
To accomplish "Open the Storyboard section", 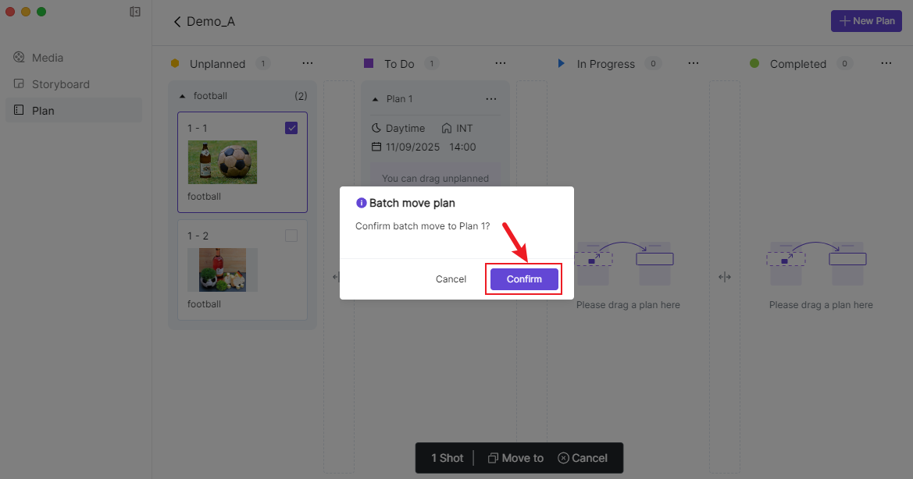I will (60, 84).
